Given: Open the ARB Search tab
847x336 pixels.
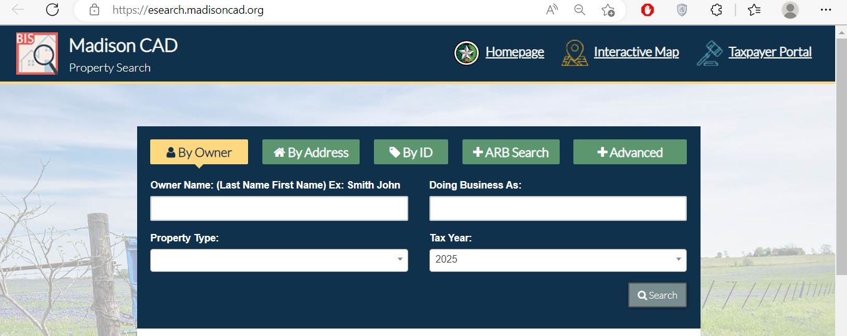Looking at the screenshot, I should (510, 152).
